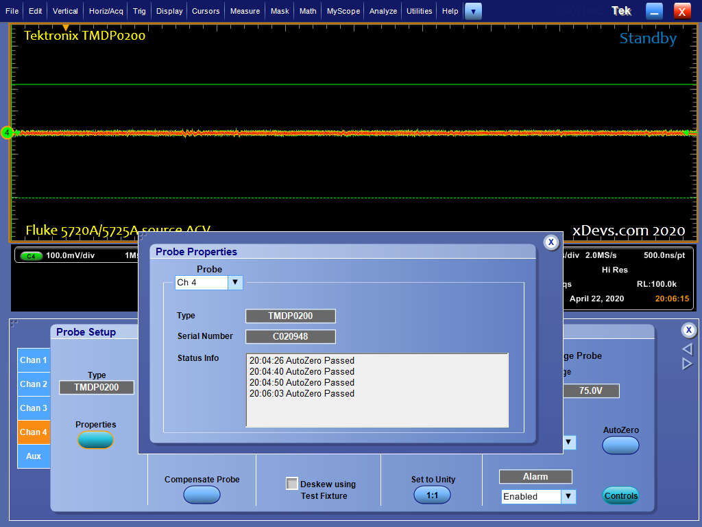Close the Probe Setup control panel
This screenshot has height=527, width=702.
pos(688,331)
